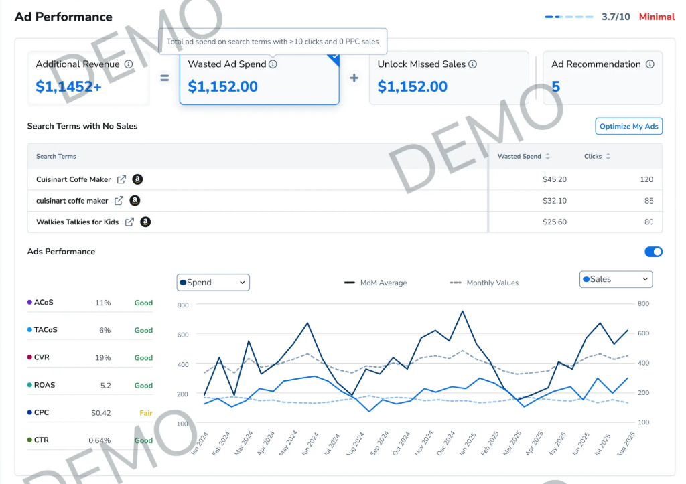Click info icon next to Additional Revenue
Screen dimensions: 686x484
click(x=129, y=64)
